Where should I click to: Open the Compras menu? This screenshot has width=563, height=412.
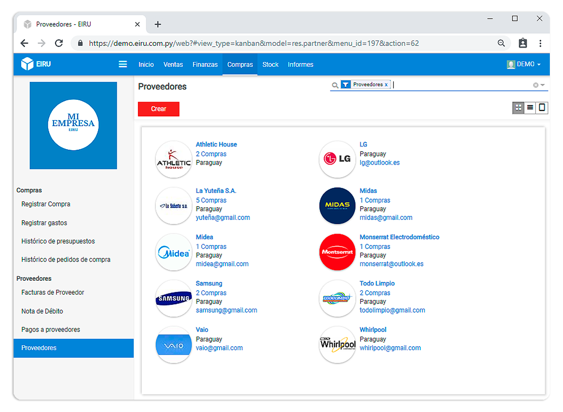(240, 65)
